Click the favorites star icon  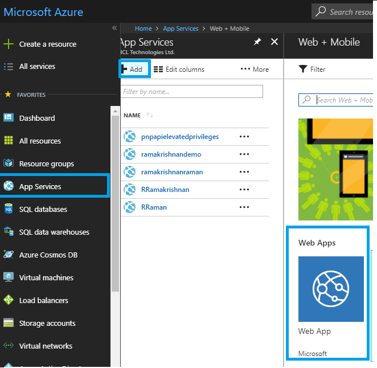[x=8, y=95]
